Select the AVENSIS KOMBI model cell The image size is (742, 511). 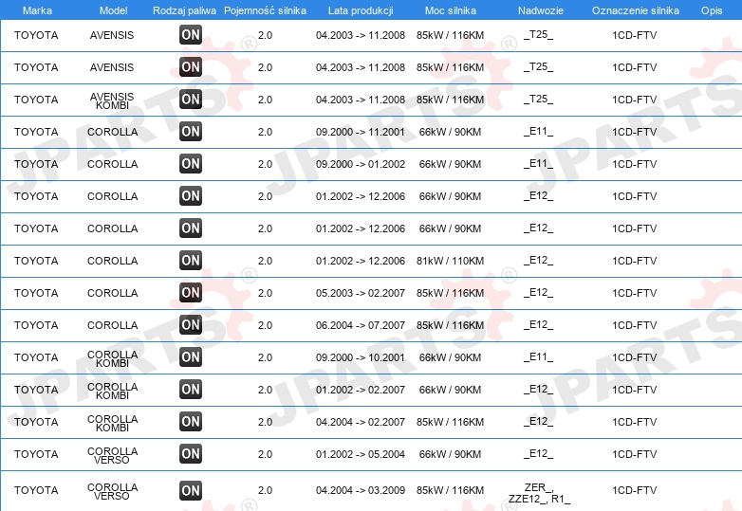[112, 100]
